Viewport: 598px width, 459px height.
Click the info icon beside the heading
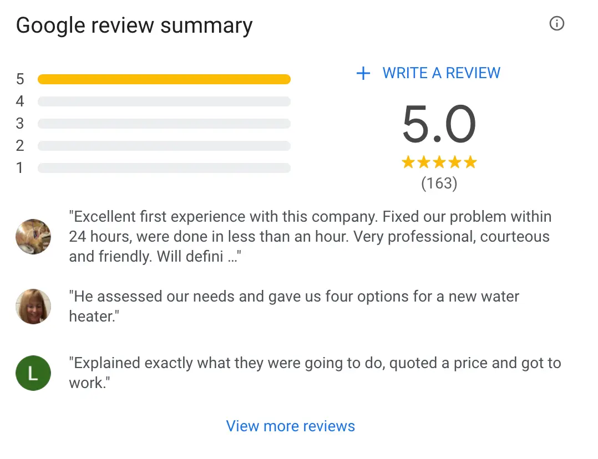(556, 24)
